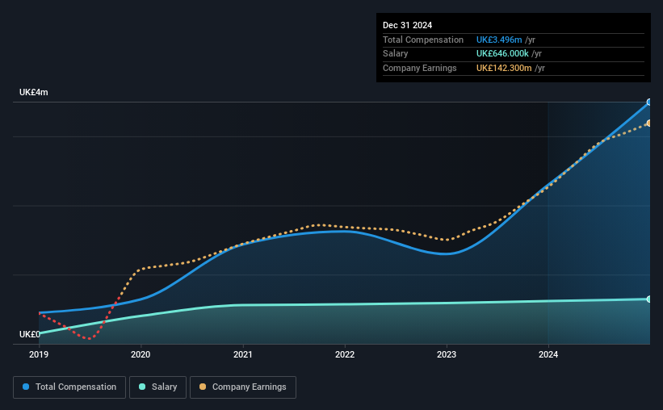663x410 pixels.
Task: Click the orange dot in Company Earnings legend
Action: 203,387
